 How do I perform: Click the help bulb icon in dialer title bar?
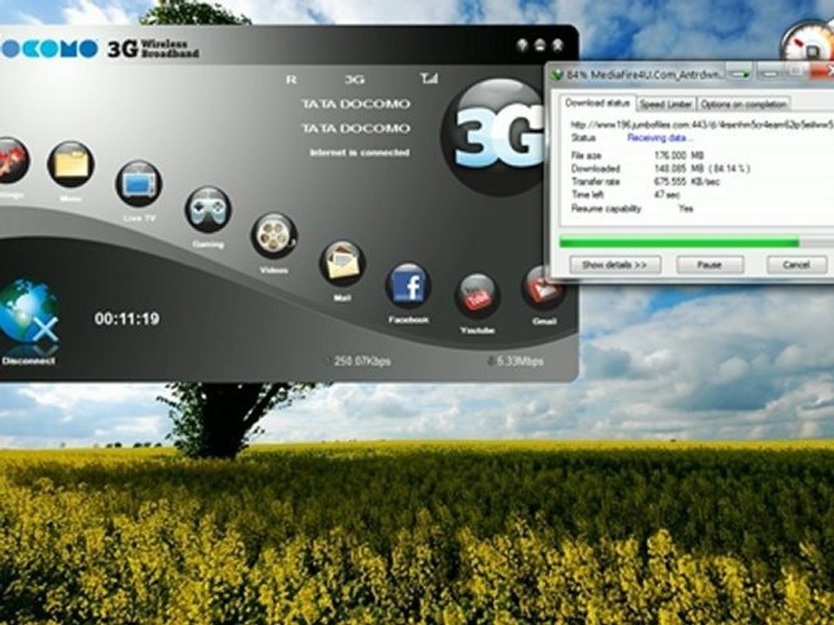(x=522, y=45)
